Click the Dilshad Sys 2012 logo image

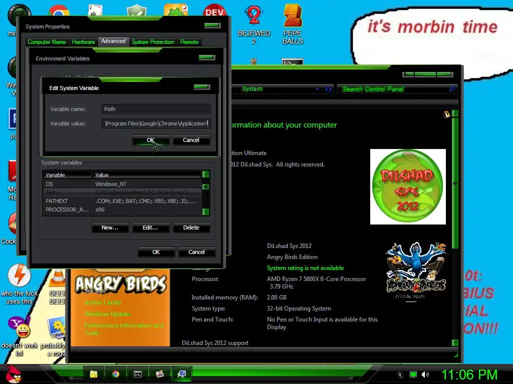(x=408, y=187)
